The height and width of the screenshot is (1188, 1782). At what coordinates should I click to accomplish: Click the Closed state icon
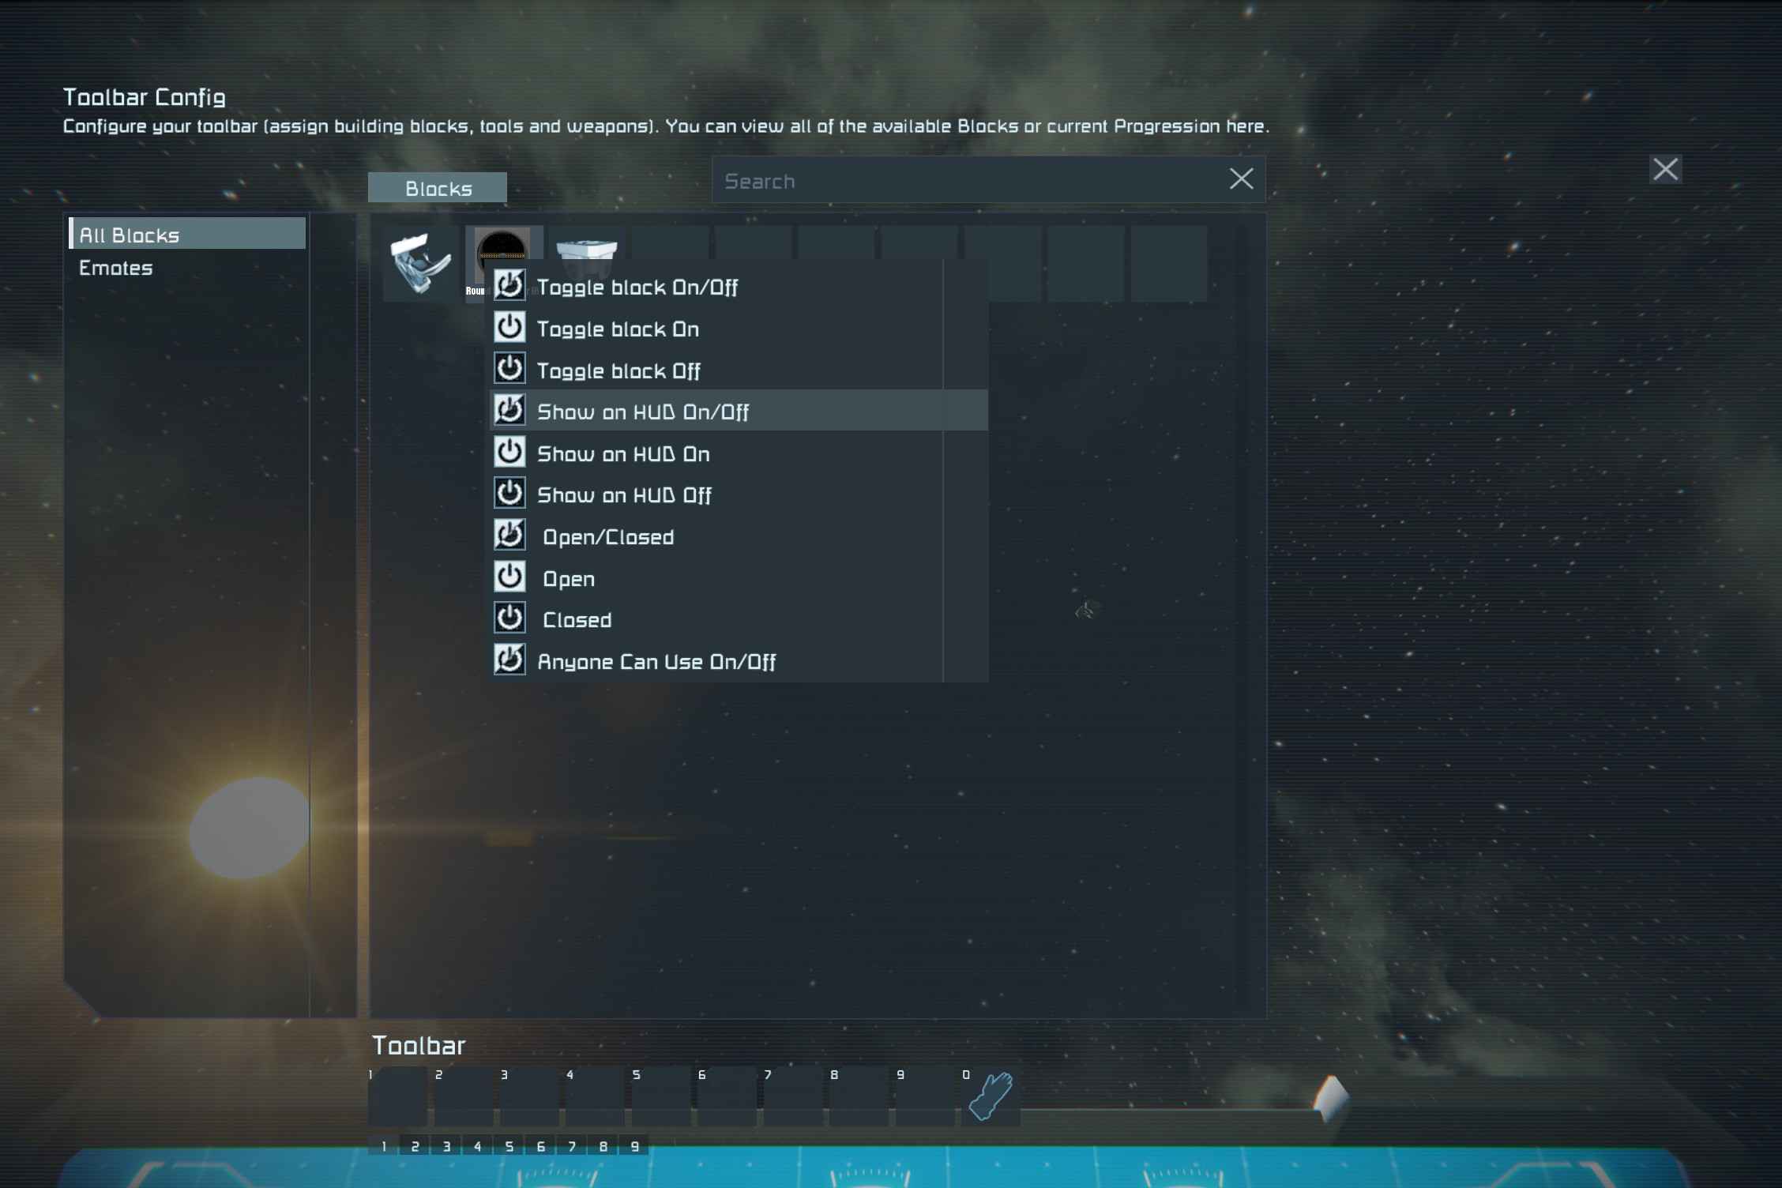pos(509,619)
